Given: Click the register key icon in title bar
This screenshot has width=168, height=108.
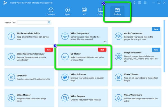Looking at the screenshot, I should (134, 3).
